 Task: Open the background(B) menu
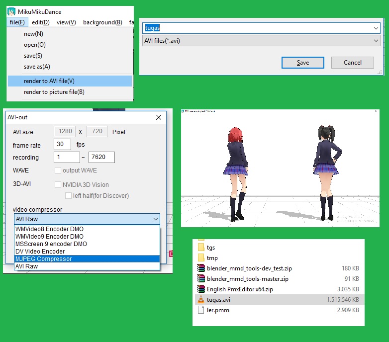click(102, 22)
